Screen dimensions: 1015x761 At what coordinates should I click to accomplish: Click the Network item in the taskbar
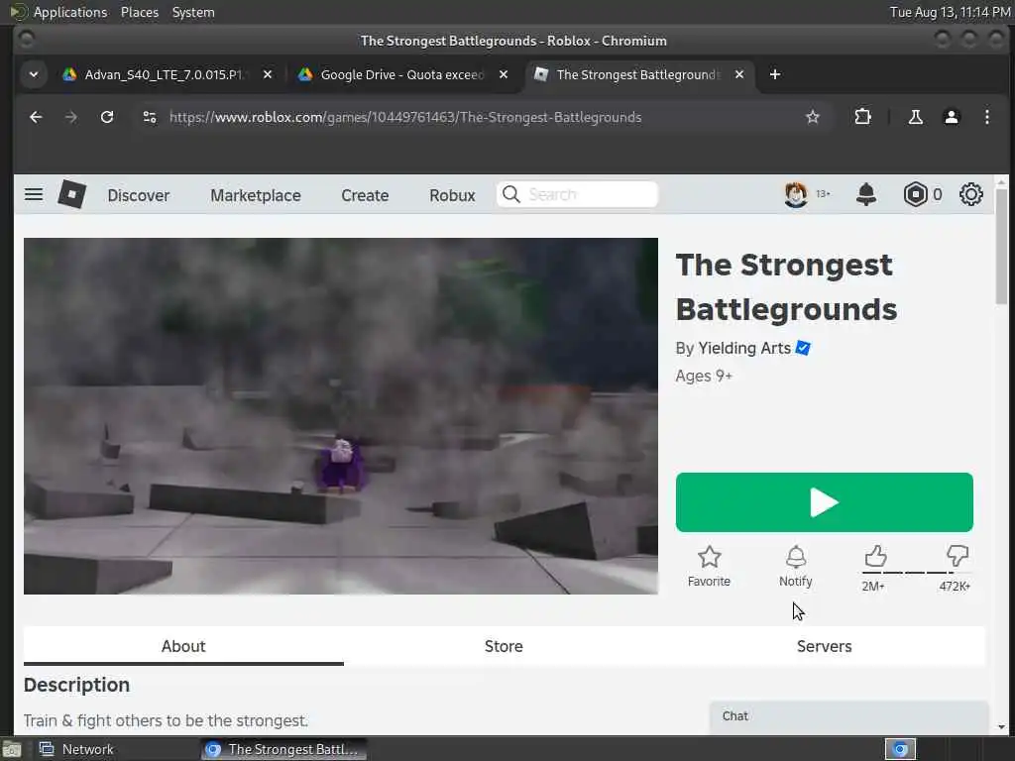[76, 749]
